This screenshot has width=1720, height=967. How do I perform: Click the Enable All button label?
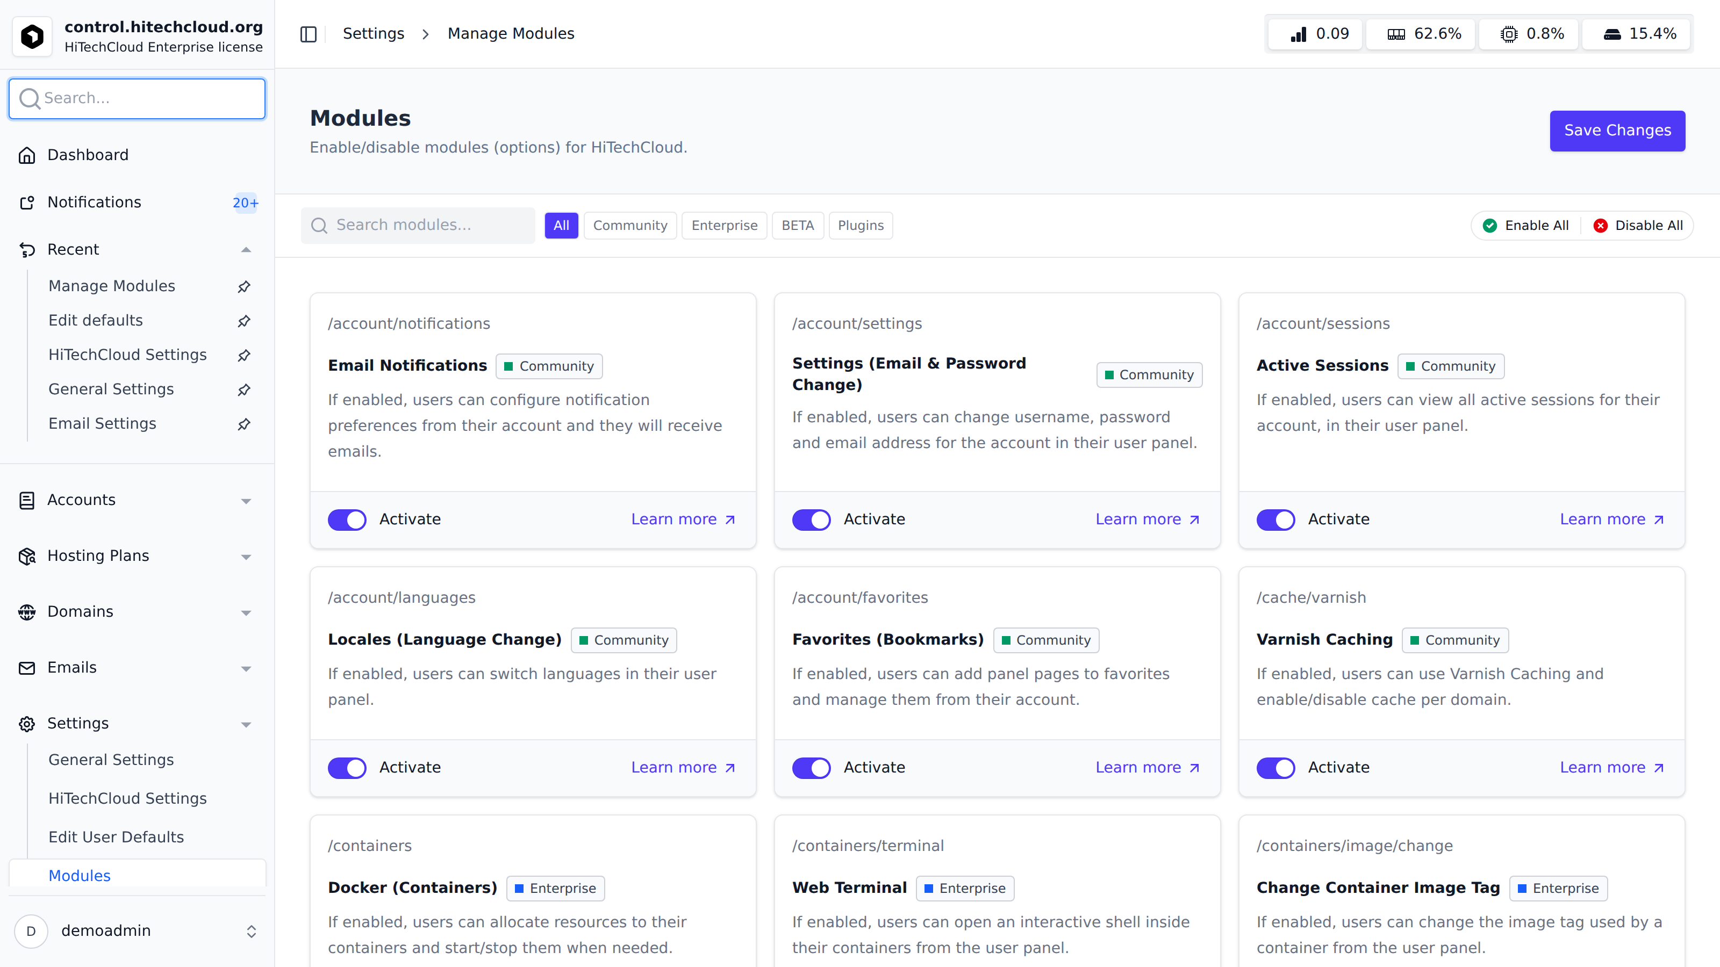click(x=1536, y=226)
